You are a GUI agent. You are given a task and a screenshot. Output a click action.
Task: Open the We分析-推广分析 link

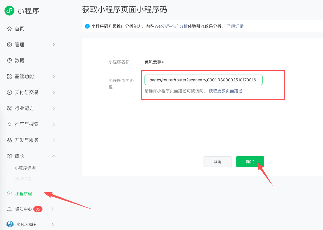(x=171, y=26)
